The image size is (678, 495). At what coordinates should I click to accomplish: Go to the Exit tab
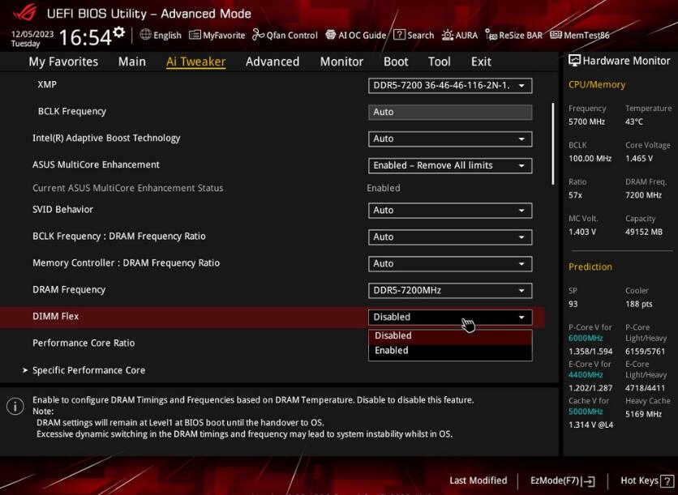(481, 62)
